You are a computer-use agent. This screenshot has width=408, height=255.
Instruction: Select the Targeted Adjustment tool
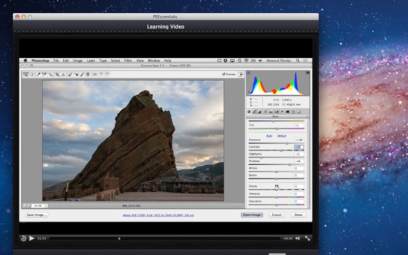click(50, 74)
